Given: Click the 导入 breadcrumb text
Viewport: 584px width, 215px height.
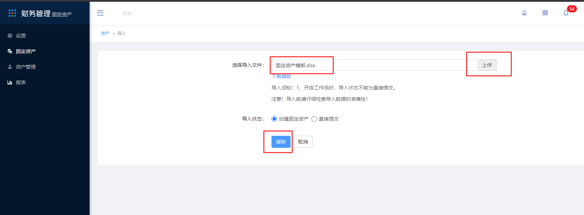Looking at the screenshot, I should tap(121, 34).
